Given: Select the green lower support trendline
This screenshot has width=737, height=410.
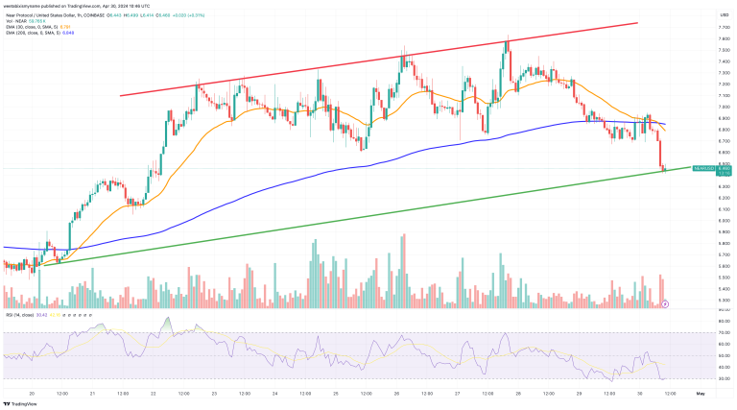Looking at the screenshot, I should [x=367, y=216].
